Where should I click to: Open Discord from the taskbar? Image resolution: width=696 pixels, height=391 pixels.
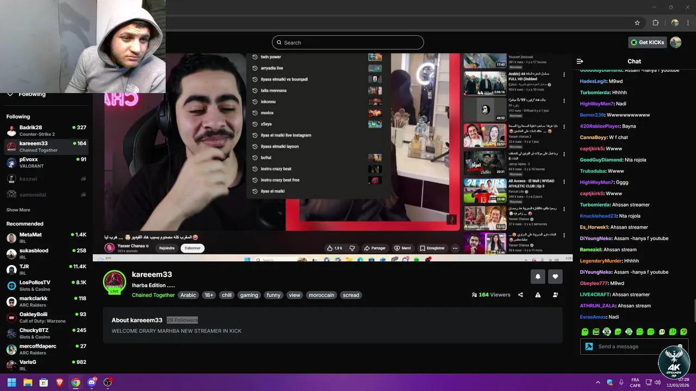coord(91,382)
